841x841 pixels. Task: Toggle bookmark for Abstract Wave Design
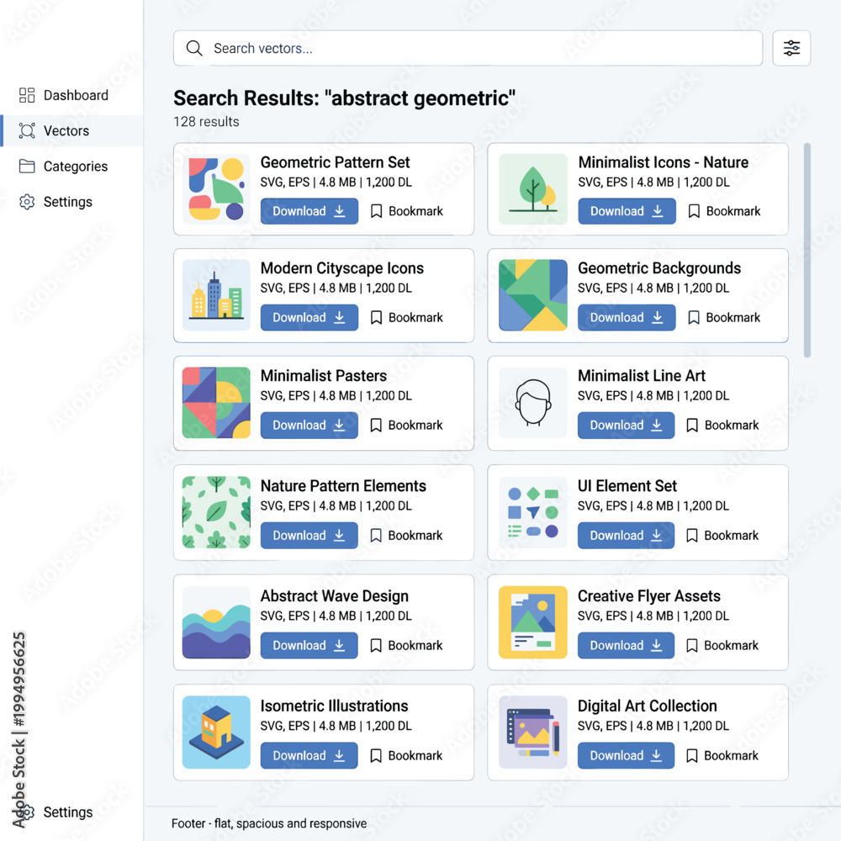406,645
